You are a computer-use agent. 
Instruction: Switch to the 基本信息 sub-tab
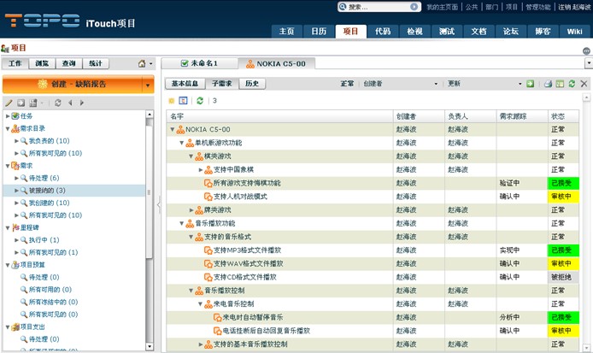185,84
